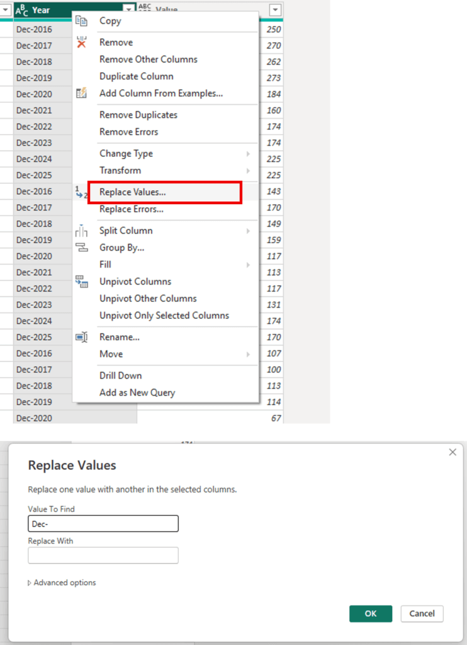Click the Replace Values icon

[80, 193]
